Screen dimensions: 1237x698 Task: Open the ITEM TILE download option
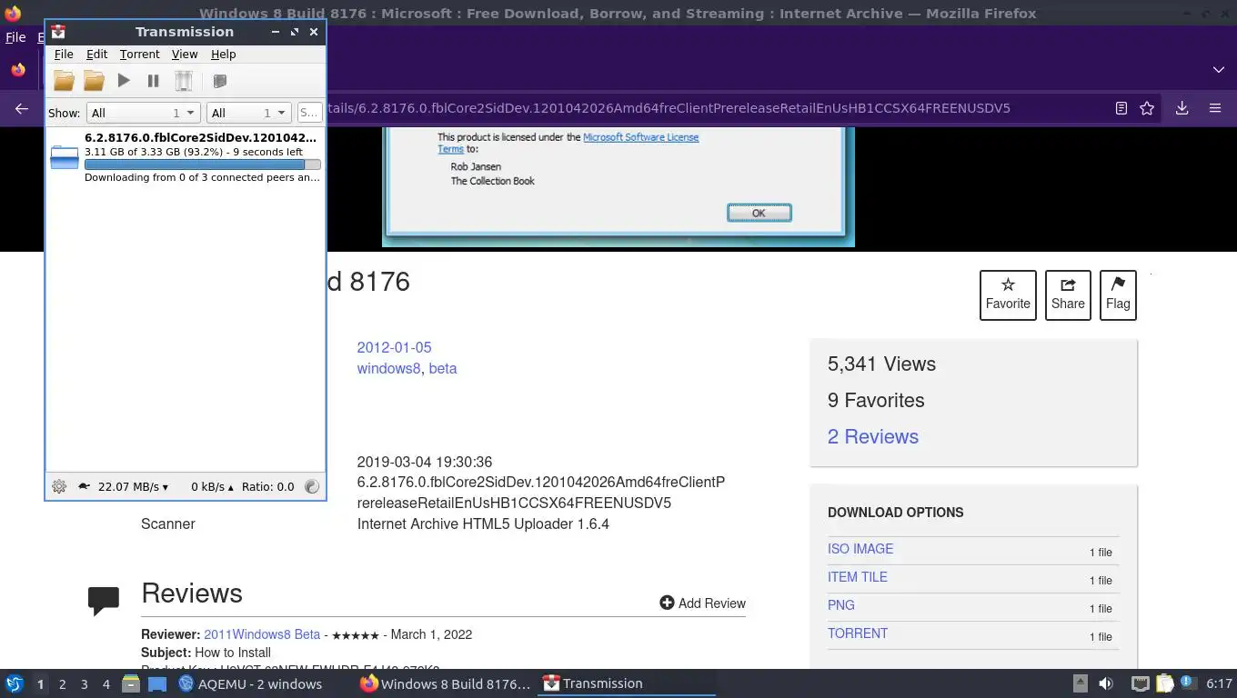[x=858, y=577]
